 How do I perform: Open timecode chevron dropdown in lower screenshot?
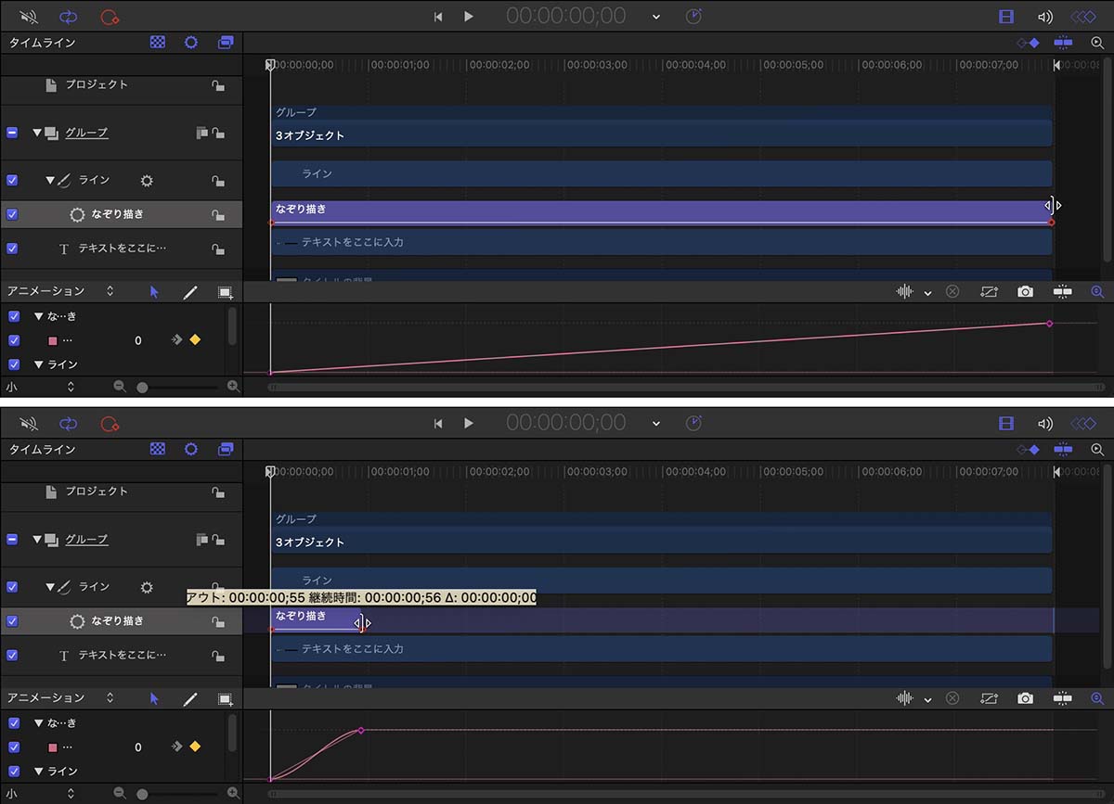coord(656,424)
